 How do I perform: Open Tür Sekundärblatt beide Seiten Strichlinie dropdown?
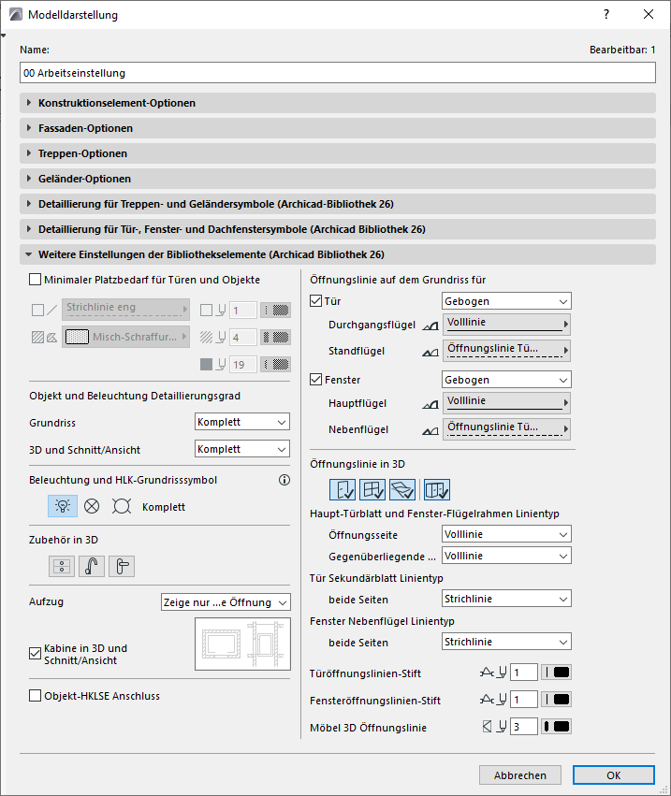(x=506, y=599)
